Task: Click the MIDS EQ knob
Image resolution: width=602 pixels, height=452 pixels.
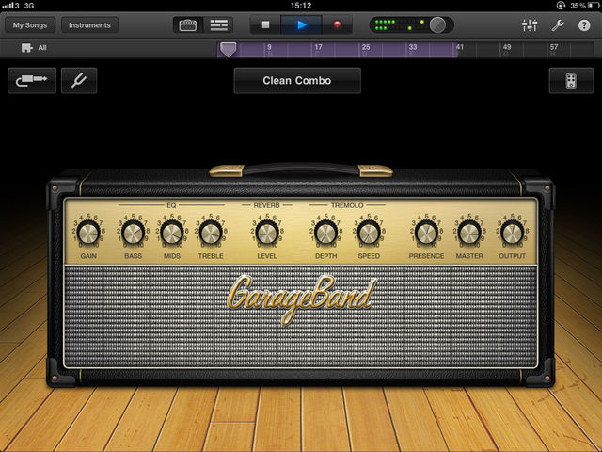Action: (x=171, y=234)
